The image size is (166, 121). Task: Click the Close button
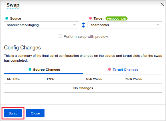point(35,113)
